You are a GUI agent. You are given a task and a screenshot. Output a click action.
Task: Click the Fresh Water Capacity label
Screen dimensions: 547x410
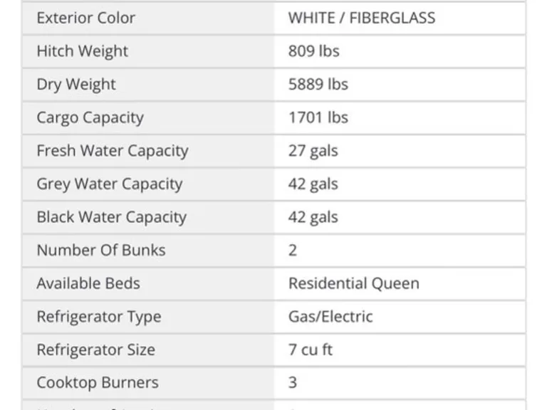tap(113, 151)
